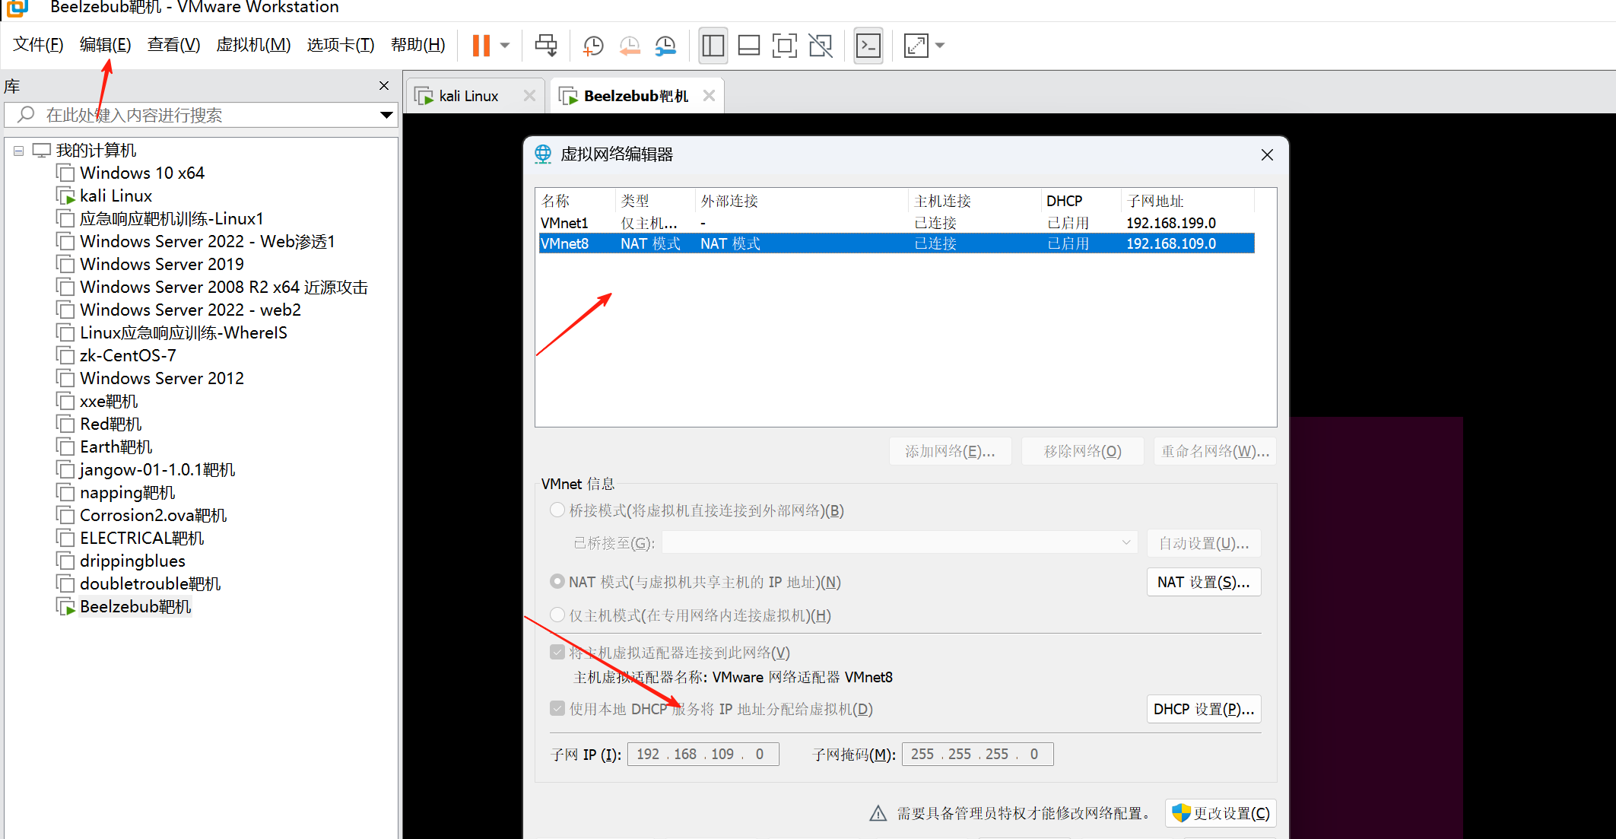
Task: Open DHCP 设置(P) dialog
Action: pos(1204,709)
